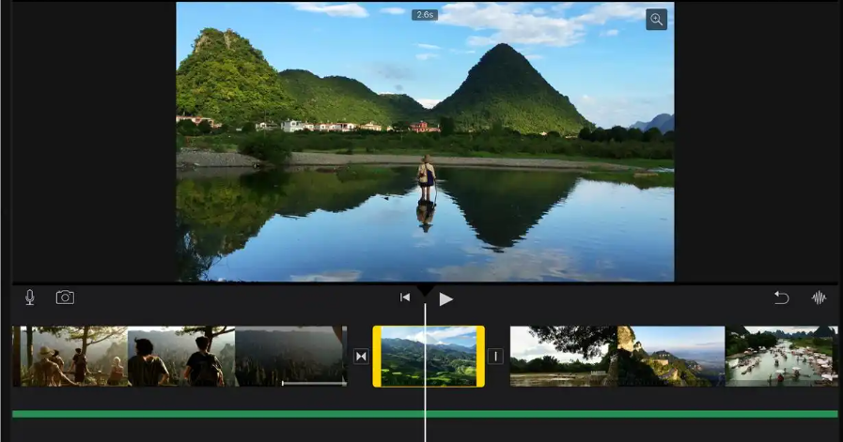Click the right yellow trim handle

point(480,356)
